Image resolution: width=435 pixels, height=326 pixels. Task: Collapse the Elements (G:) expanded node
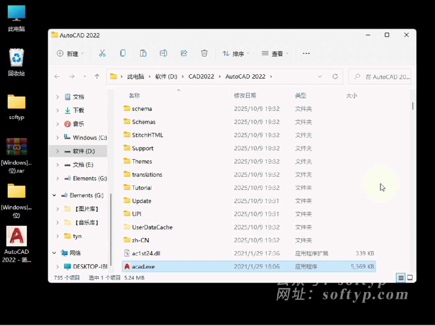[x=54, y=196]
